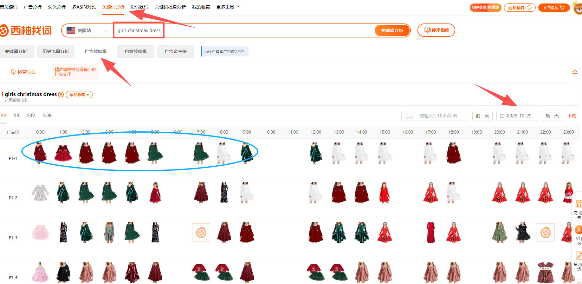Screen dimensions: 582x284
Task: Click the Amazon icon beside the keyword title
Action: tap(61, 95)
